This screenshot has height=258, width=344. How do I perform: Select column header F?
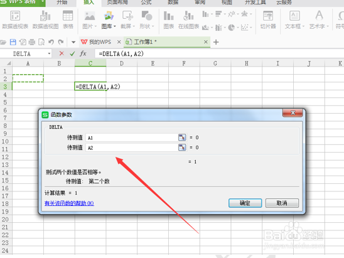pyautogui.click(x=184, y=63)
